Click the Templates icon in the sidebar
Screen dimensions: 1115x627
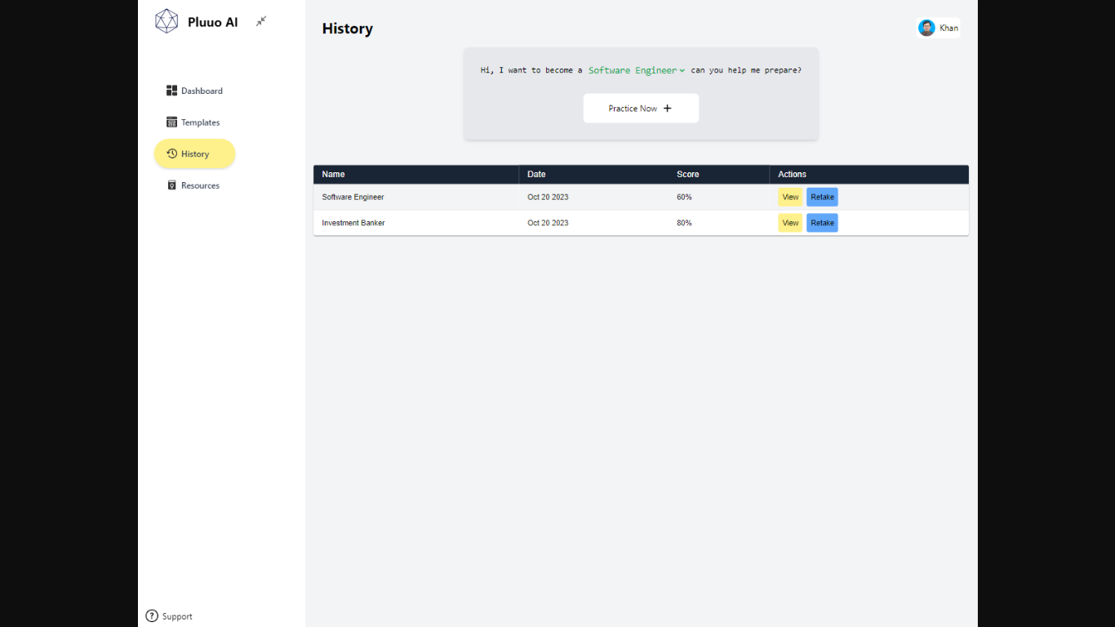[171, 122]
